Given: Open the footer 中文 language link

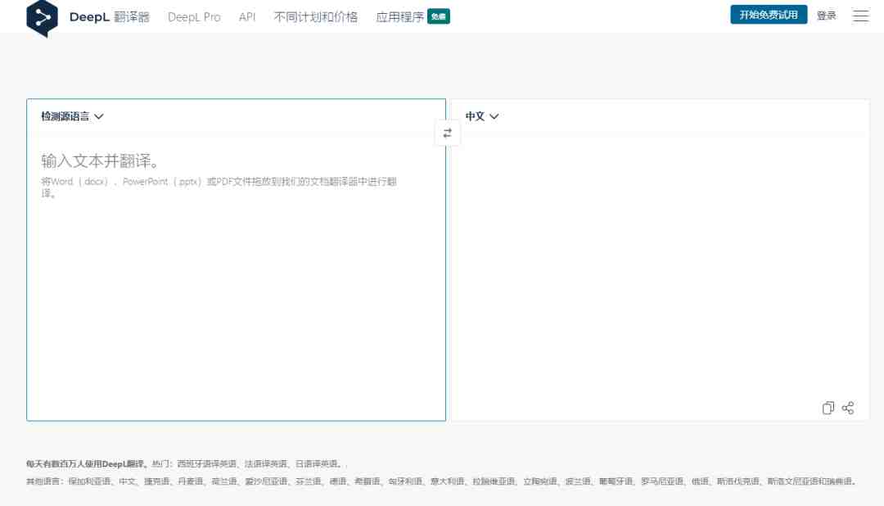Looking at the screenshot, I should pyautogui.click(x=128, y=481).
